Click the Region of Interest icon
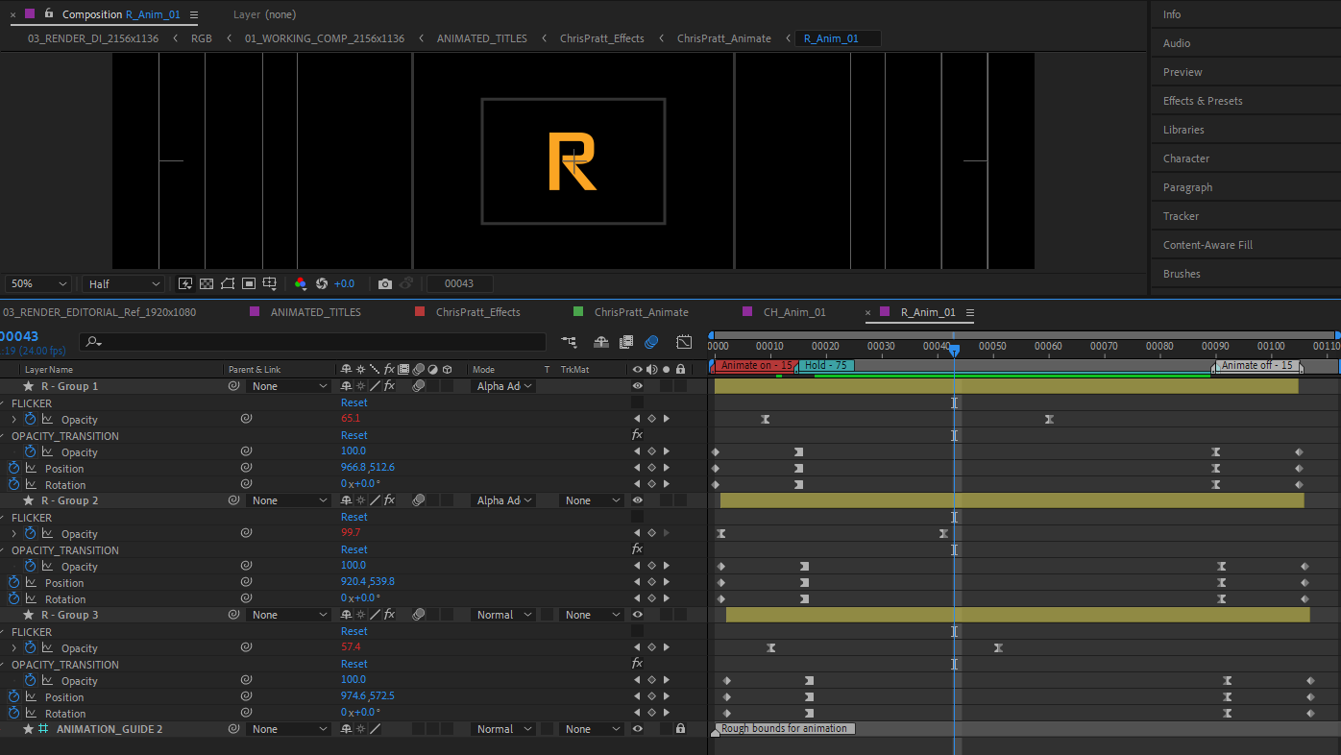The image size is (1341, 755). 249,284
